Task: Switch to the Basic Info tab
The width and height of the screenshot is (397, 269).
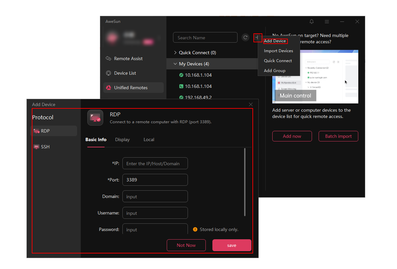Action: point(96,139)
